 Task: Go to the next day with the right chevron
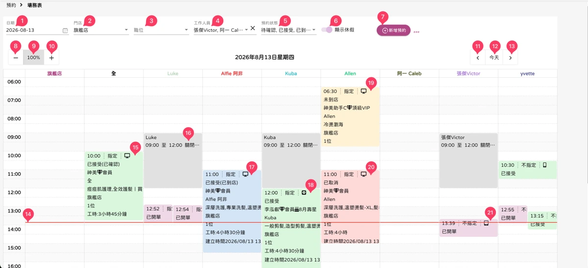[510, 58]
